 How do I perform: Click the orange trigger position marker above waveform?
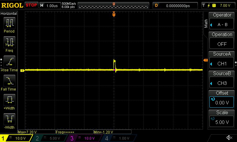click(114, 14)
